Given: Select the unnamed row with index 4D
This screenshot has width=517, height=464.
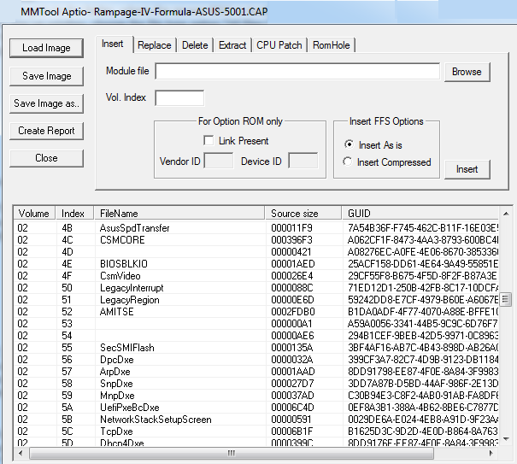Looking at the screenshot, I should coord(256,252).
